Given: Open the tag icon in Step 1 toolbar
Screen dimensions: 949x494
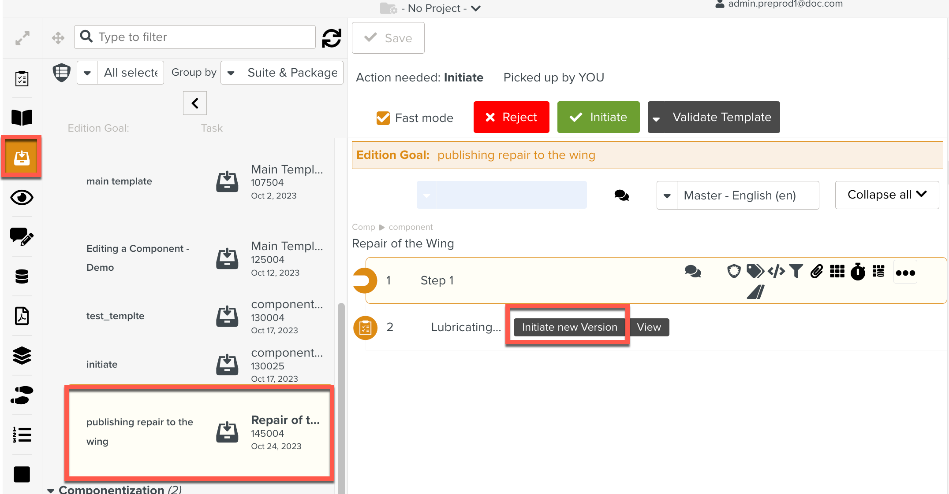Looking at the screenshot, I should tap(755, 271).
